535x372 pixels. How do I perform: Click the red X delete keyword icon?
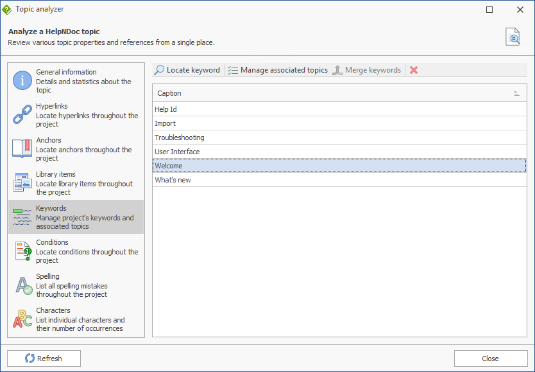pos(414,70)
